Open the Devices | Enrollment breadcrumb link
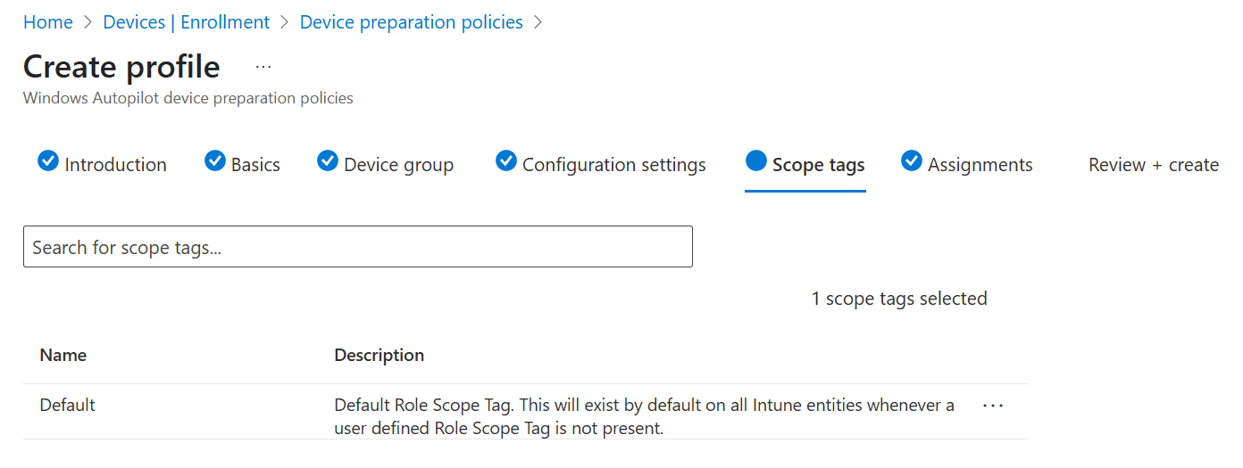The image size is (1243, 468). [187, 22]
